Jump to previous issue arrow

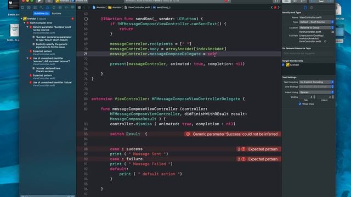pos(272,7)
